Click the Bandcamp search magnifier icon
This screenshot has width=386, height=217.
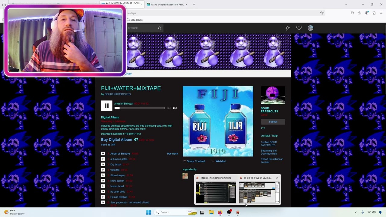[x=160, y=28]
